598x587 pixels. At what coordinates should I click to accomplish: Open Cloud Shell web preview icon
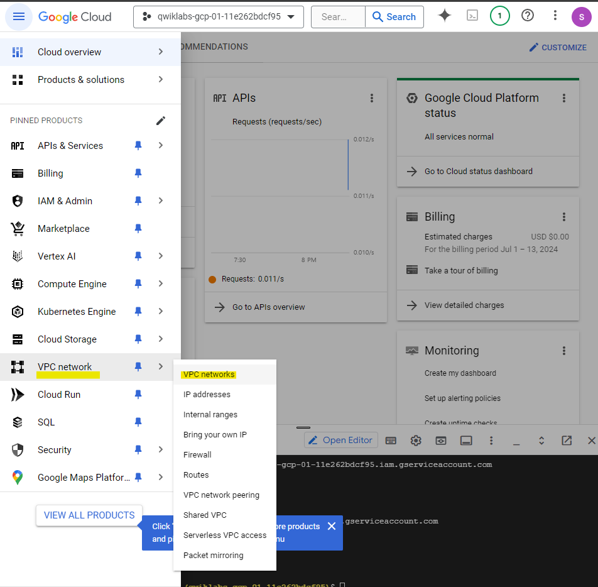click(x=441, y=441)
